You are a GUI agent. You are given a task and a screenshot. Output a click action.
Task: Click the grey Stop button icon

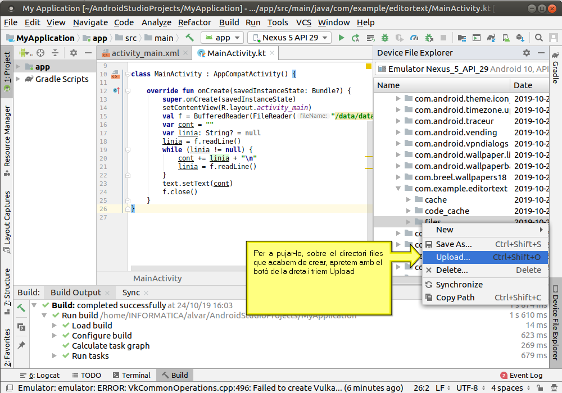point(443,38)
